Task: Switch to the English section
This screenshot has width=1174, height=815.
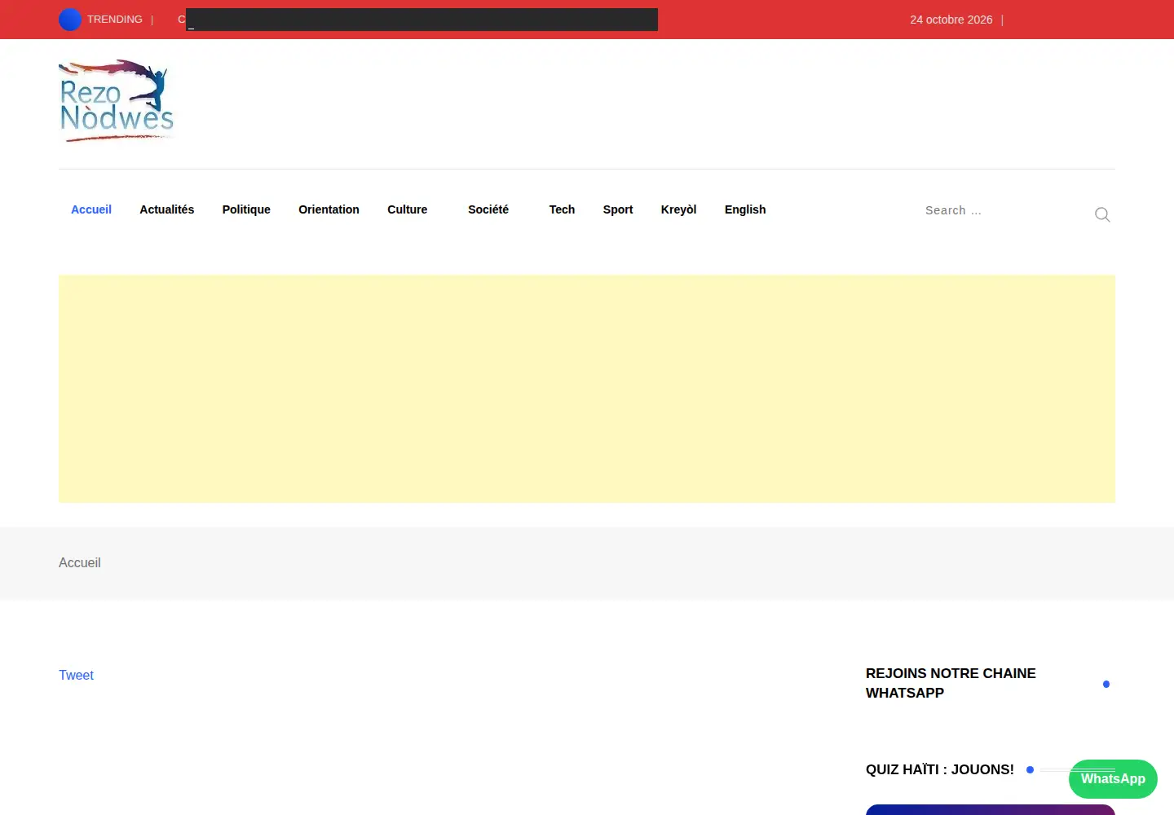Action: tap(745, 209)
